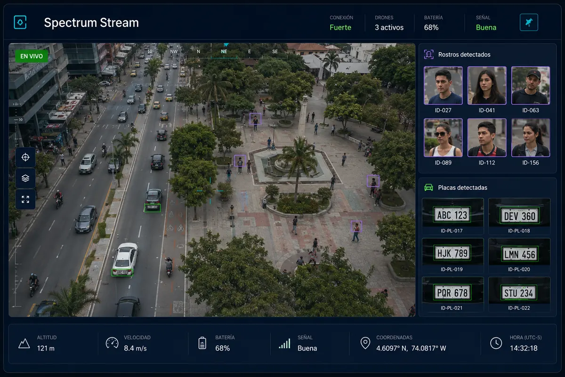Click the center crosshair reticle on video
Image resolution: width=565 pixels, height=377 pixels.
(210, 191)
